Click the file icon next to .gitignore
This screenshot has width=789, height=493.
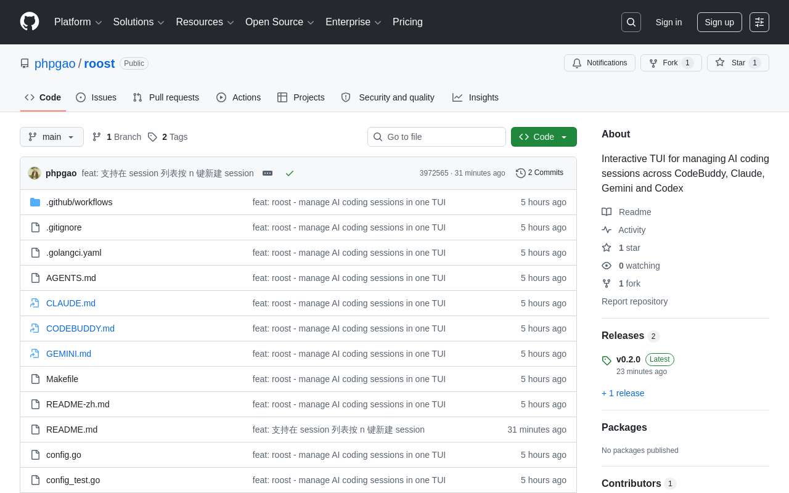point(35,227)
